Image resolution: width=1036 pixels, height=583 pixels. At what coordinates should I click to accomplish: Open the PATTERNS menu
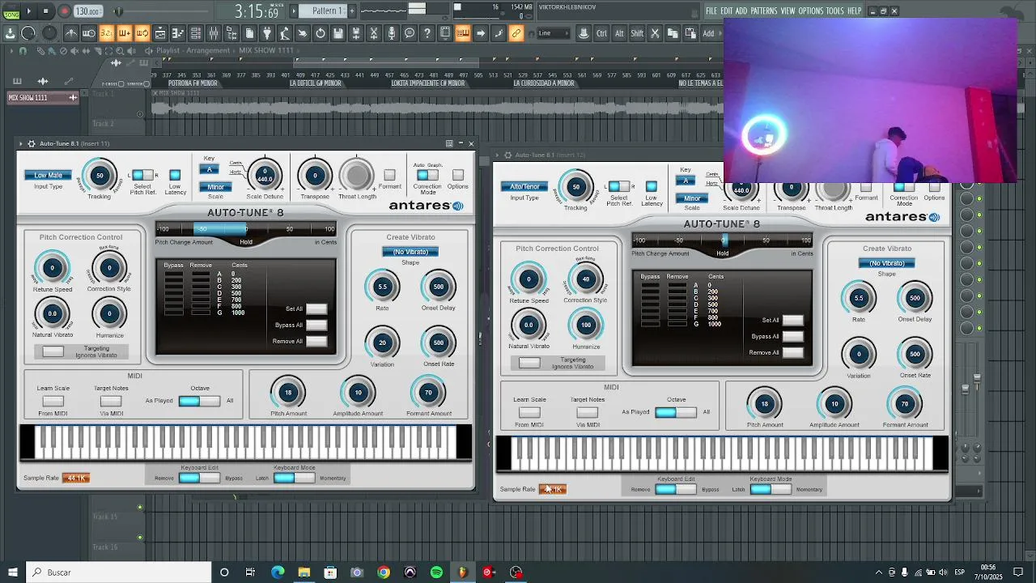763,11
